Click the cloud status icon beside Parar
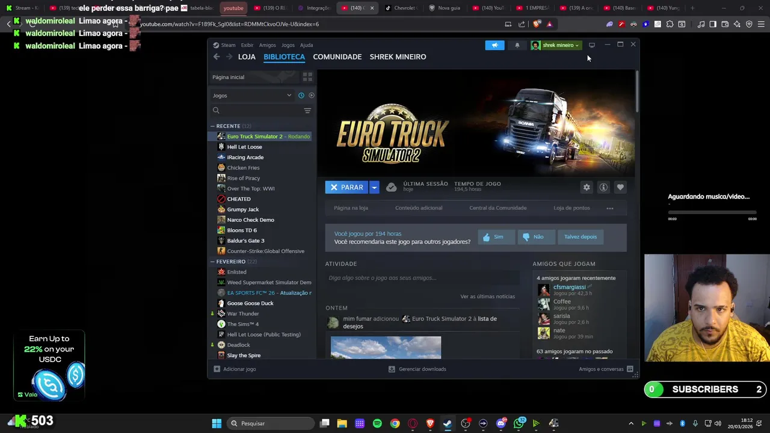The width and height of the screenshot is (770, 433). pos(392,187)
